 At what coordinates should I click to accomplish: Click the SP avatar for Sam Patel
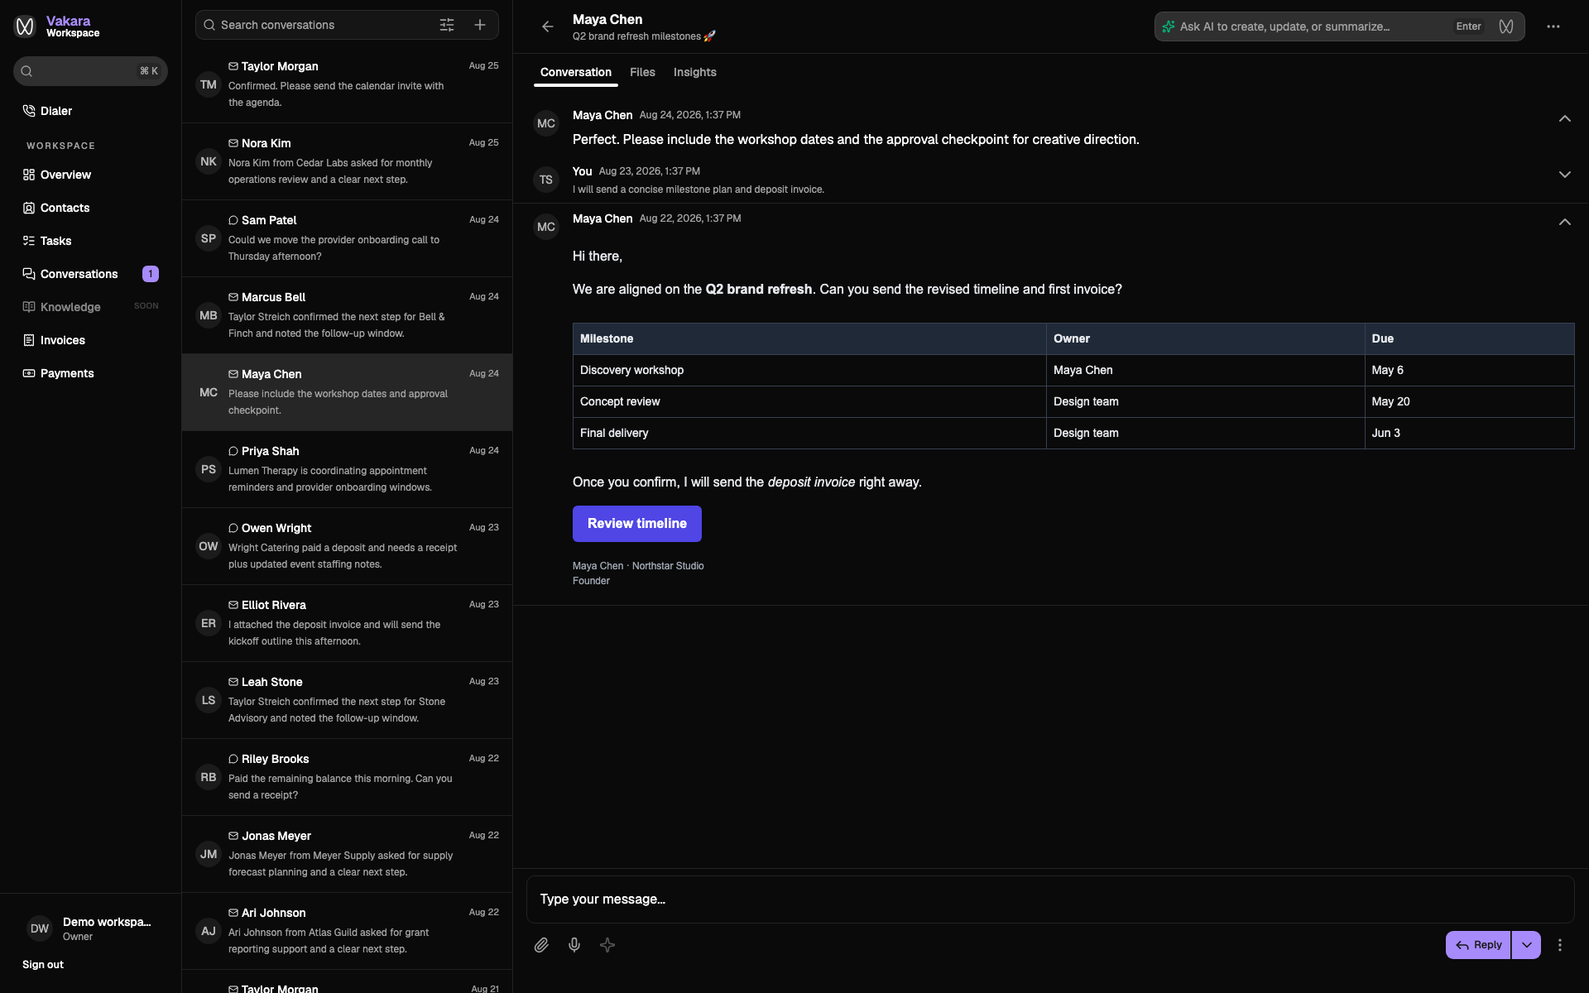[209, 238]
